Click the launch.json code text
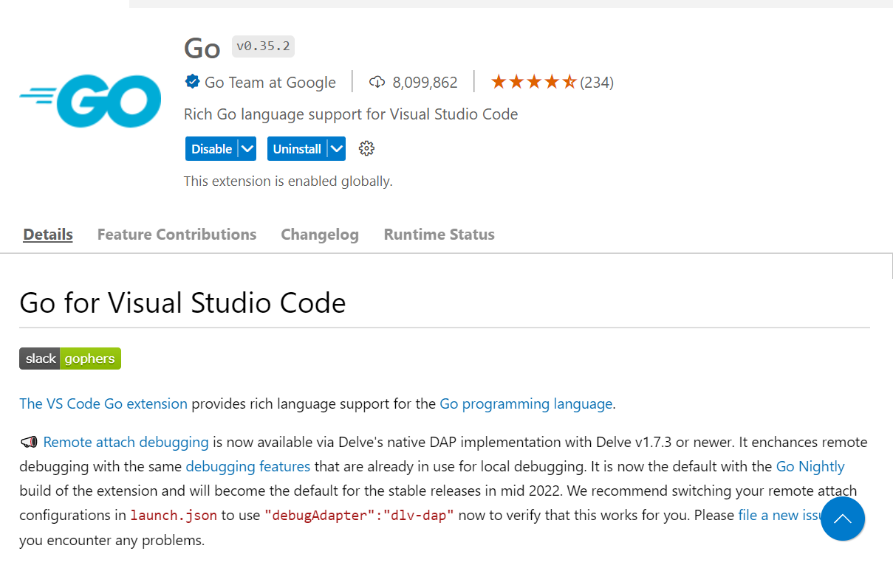893x568 pixels. pos(174,516)
